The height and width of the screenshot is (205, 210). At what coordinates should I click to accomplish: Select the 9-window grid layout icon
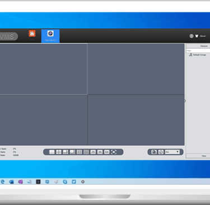[80, 152]
